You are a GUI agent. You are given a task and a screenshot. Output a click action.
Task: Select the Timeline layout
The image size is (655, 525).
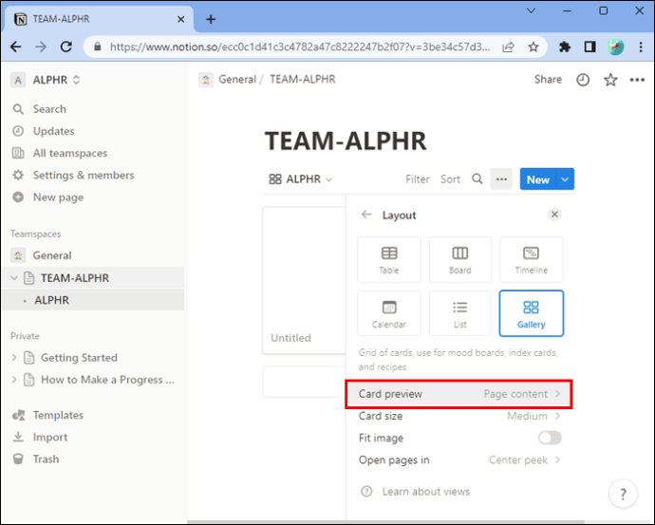[531, 259]
